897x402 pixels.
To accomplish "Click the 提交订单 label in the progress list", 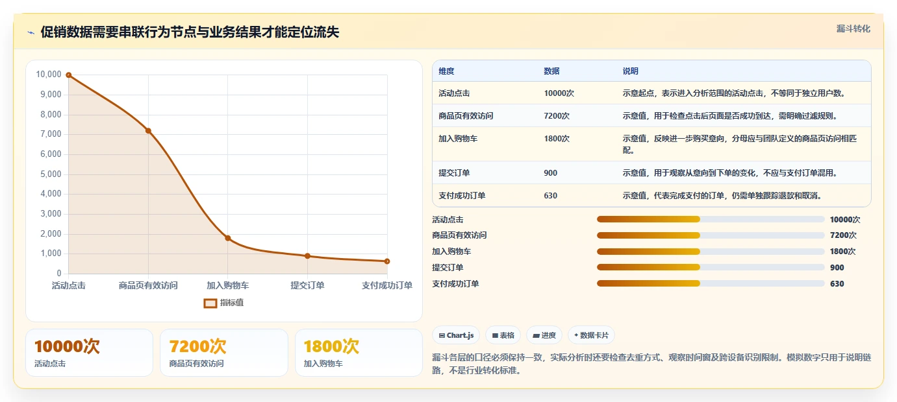I will click(x=448, y=268).
